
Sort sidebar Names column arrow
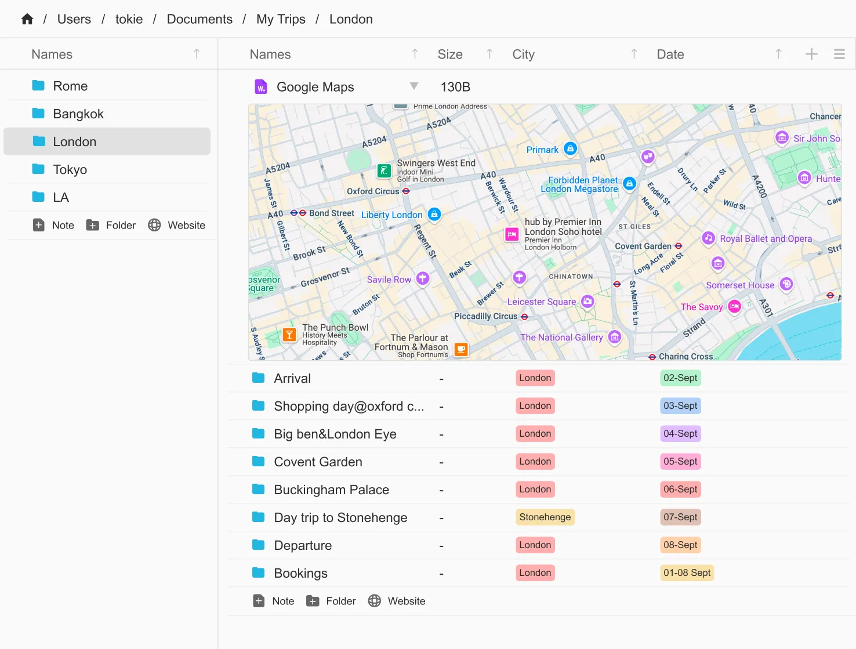tap(197, 54)
